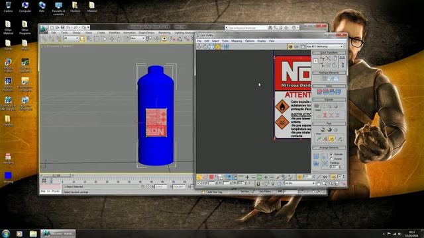Click the NOS label texture in UV editor

(x=293, y=97)
